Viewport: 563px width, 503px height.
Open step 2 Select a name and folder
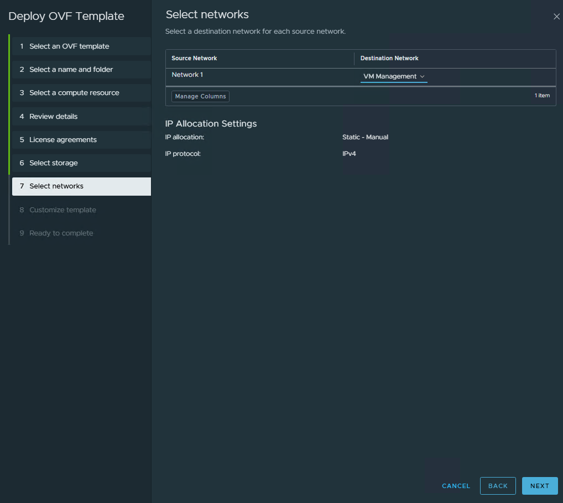[x=71, y=70]
